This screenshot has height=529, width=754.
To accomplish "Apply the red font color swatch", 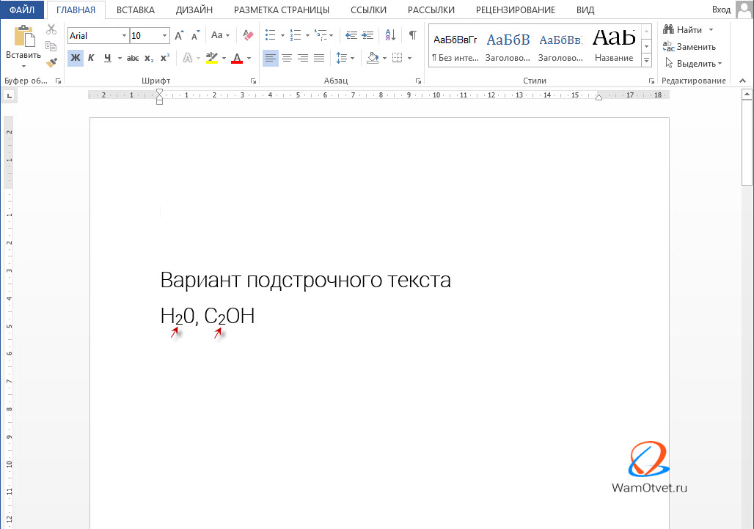I will [236, 58].
